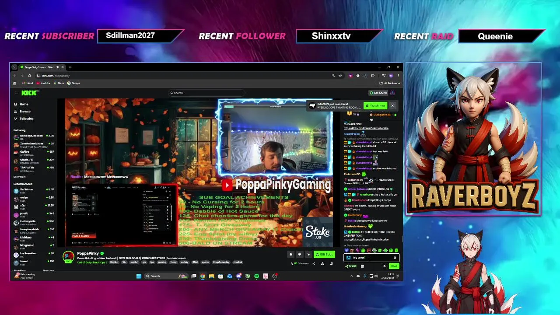
Task: Open frwszt recommended channel
Action: pyautogui.click(x=34, y=262)
